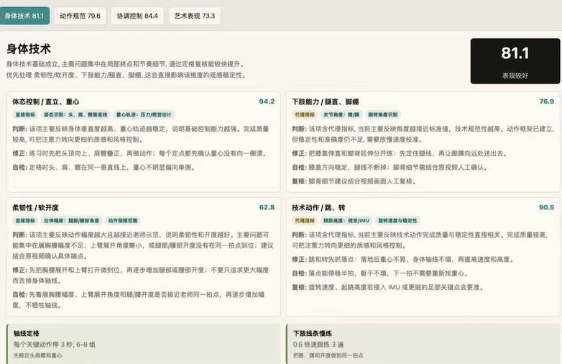The height and width of the screenshot is (364, 562).
Task: Click the 优先处理 柔韧性/软开度 summary line
Action: 126,76
